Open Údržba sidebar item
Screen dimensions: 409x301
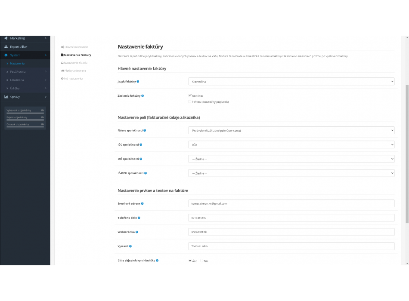25,88
